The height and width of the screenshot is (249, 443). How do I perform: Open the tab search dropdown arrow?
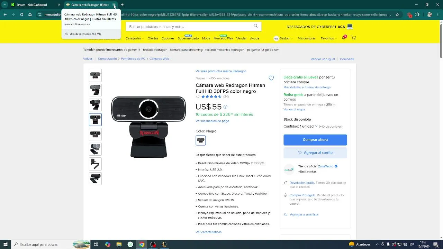pos(4,5)
